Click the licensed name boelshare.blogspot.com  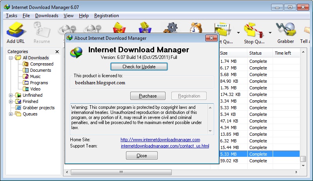click(100, 83)
